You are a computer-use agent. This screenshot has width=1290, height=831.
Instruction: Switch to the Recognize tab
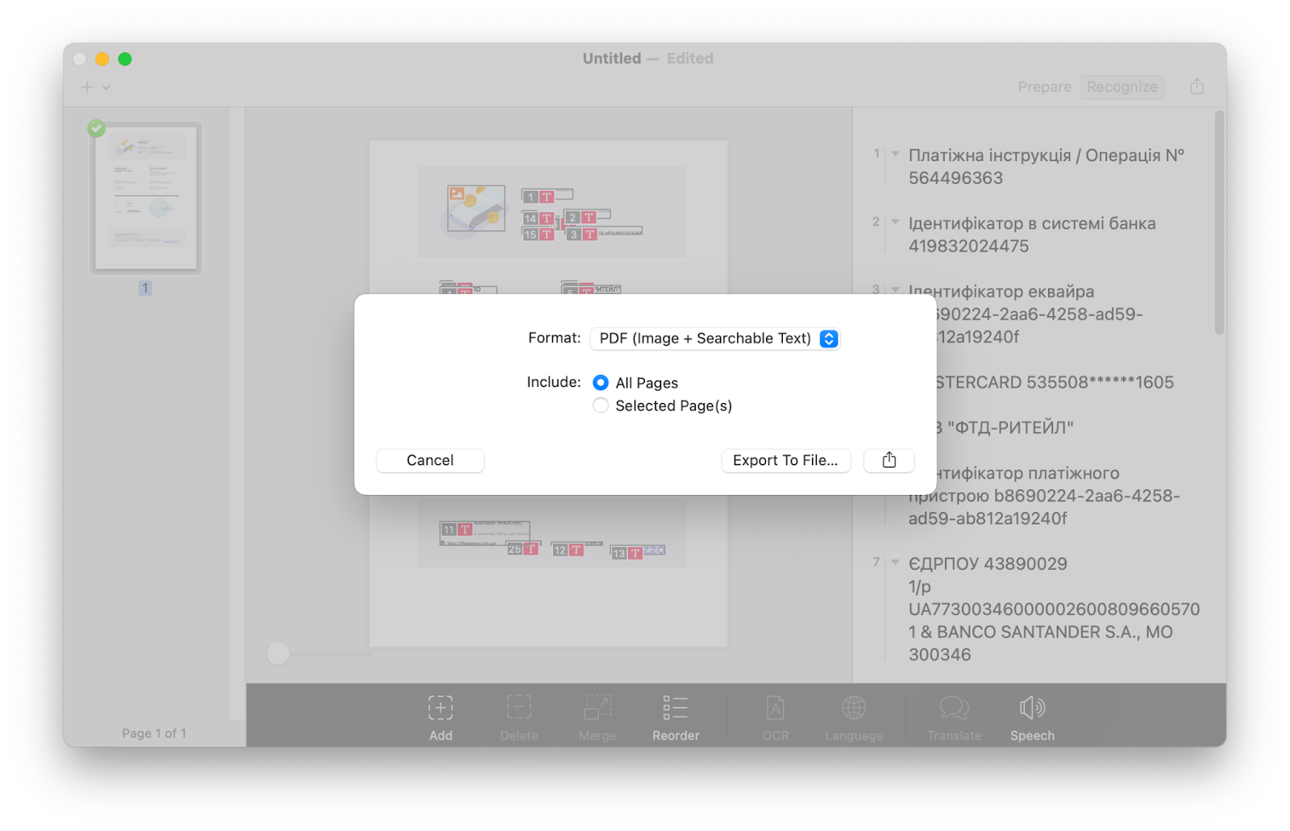pyautogui.click(x=1121, y=87)
